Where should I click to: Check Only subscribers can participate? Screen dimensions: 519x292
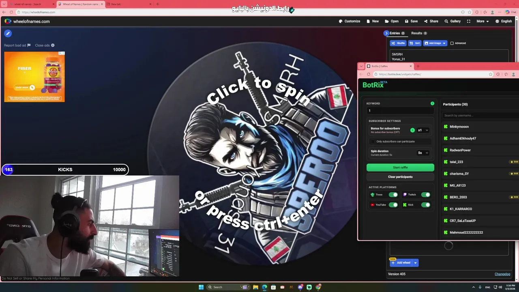373,142
